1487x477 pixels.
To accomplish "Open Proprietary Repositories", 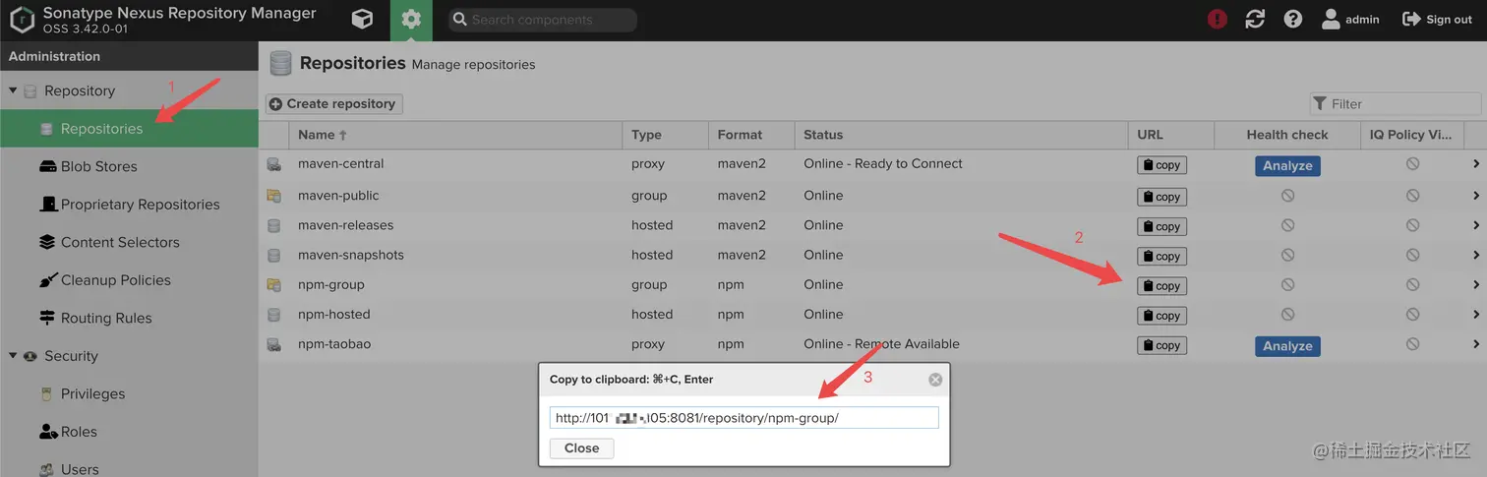I will coord(129,204).
